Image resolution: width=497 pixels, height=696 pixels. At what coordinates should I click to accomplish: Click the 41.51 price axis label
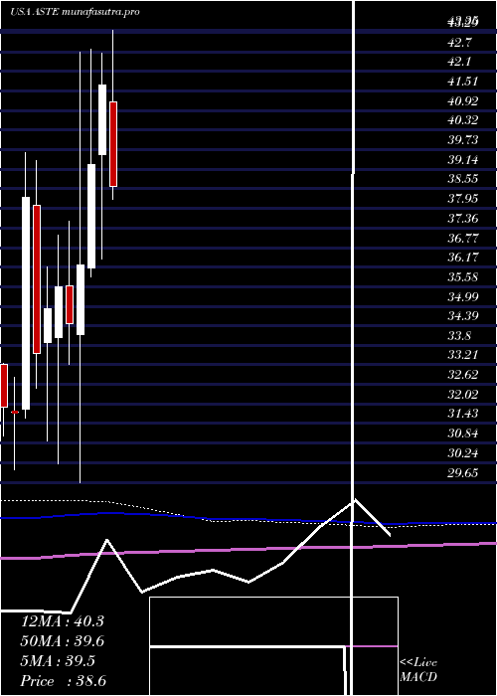463,82
